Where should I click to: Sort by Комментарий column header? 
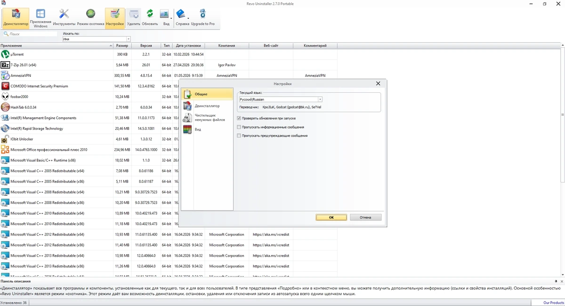tap(315, 46)
